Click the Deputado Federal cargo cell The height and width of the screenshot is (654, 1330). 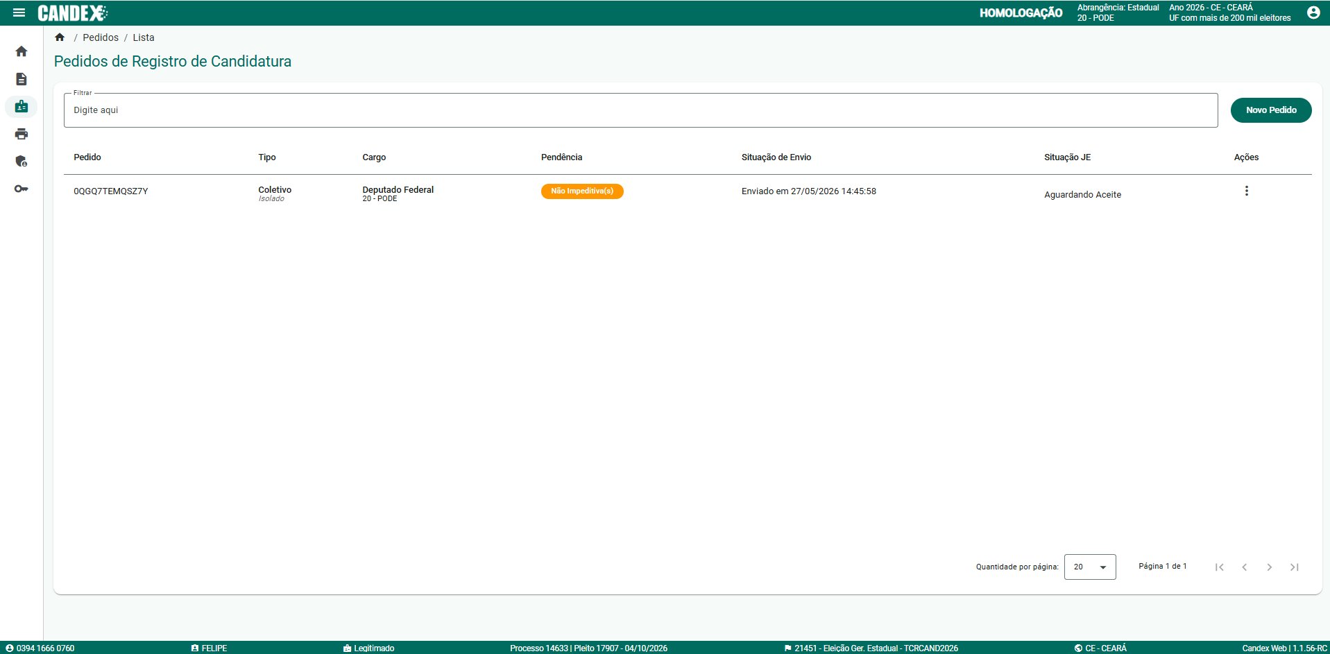click(x=398, y=193)
